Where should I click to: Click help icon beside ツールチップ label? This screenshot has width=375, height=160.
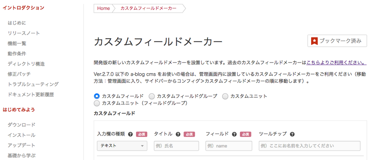pos(292,135)
